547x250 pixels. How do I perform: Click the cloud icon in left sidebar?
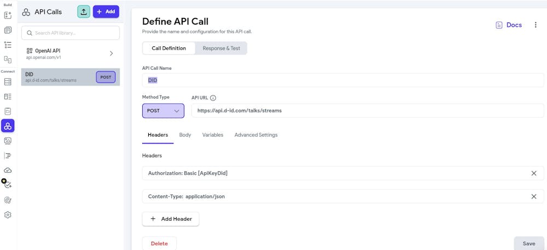[x=8, y=170]
